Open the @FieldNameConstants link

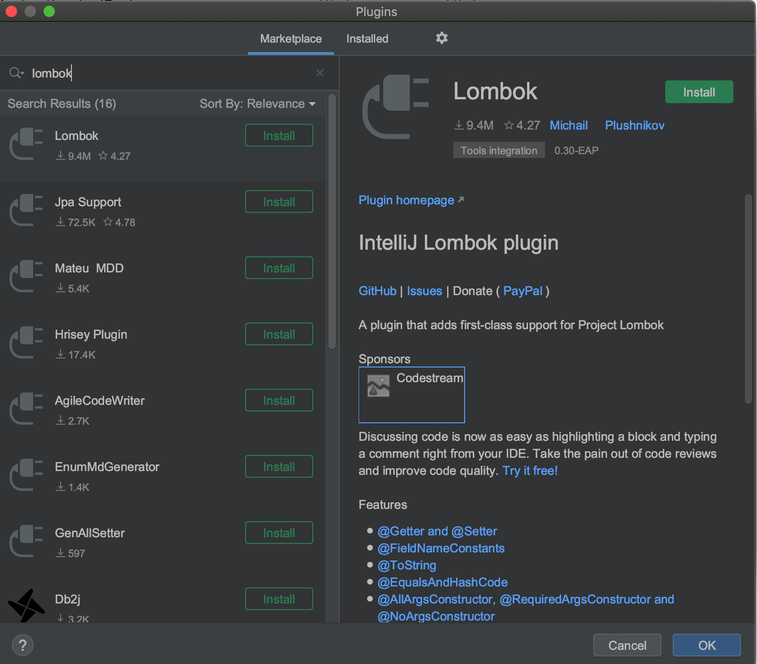point(441,548)
